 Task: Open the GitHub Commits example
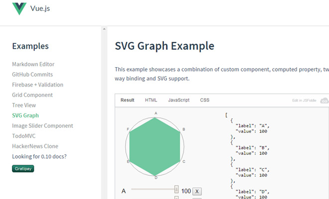click(32, 74)
